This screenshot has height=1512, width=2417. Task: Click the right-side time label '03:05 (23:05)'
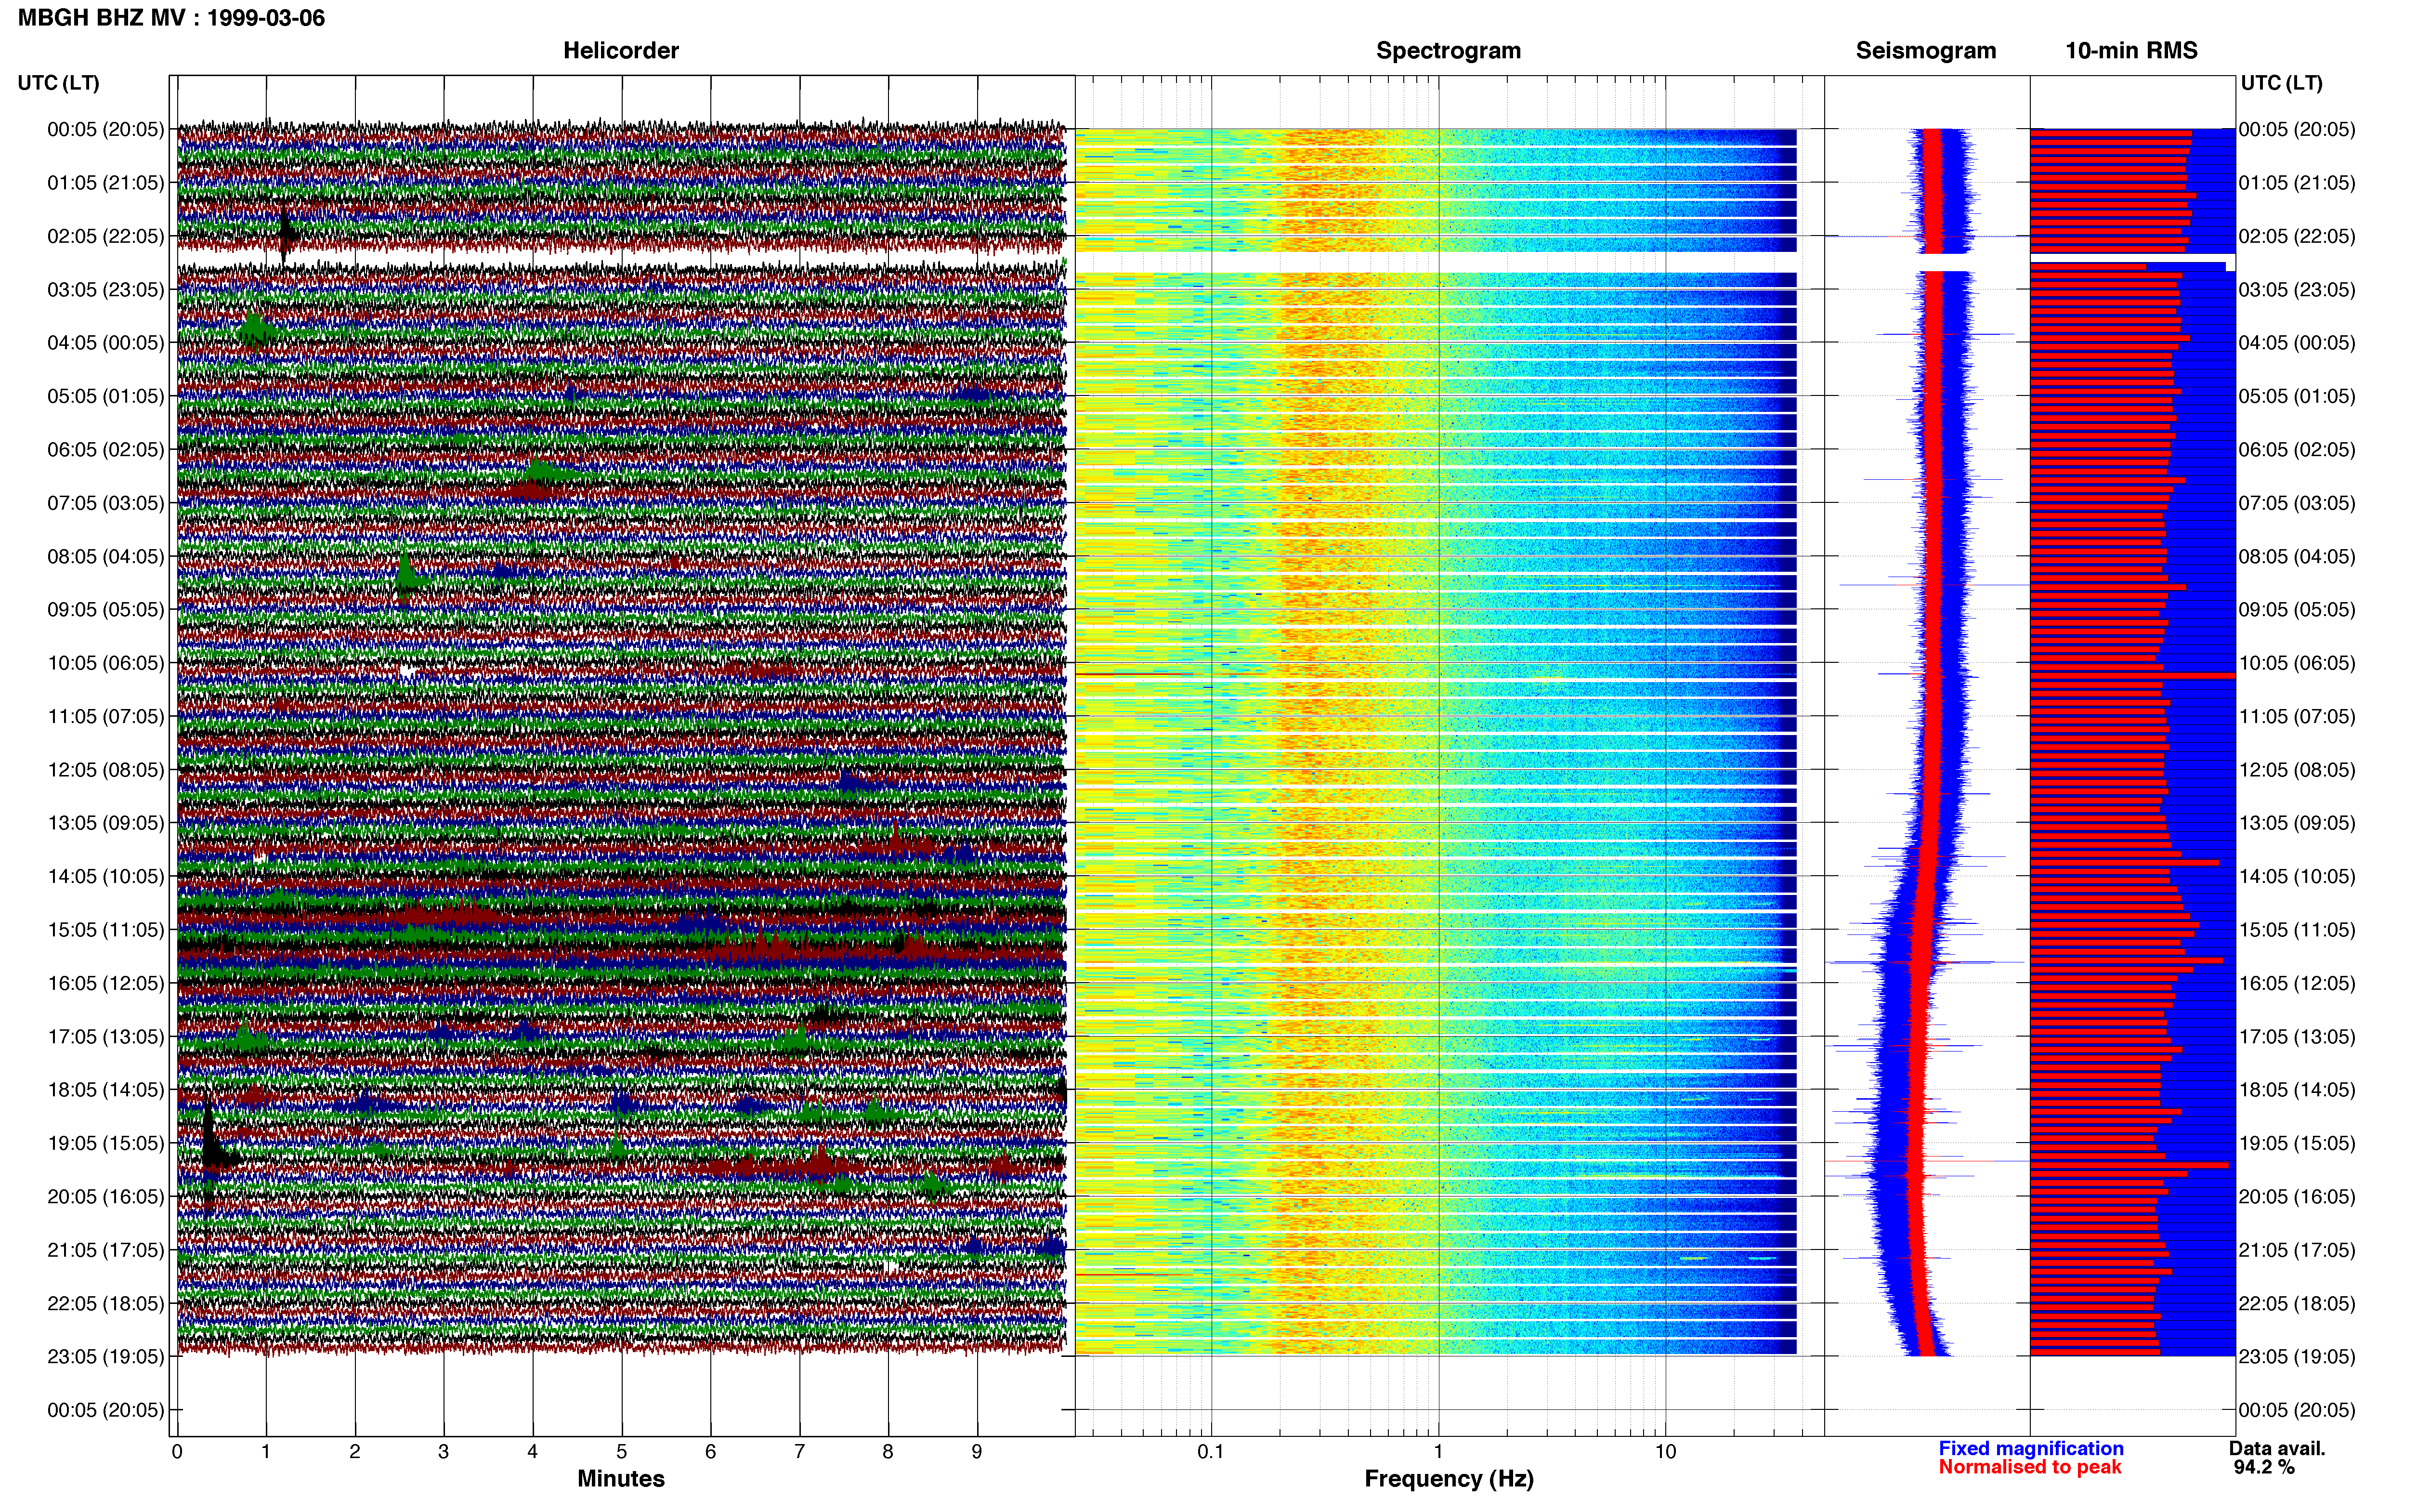(2297, 289)
